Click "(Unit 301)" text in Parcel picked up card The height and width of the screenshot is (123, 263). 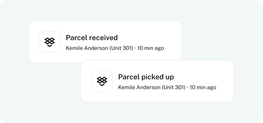pos(174,87)
